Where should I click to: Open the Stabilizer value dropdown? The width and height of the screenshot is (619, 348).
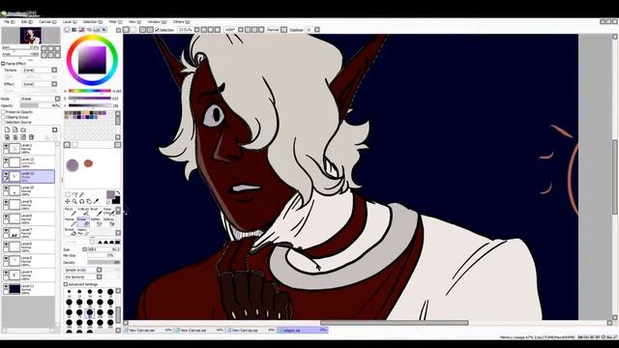tap(317, 30)
